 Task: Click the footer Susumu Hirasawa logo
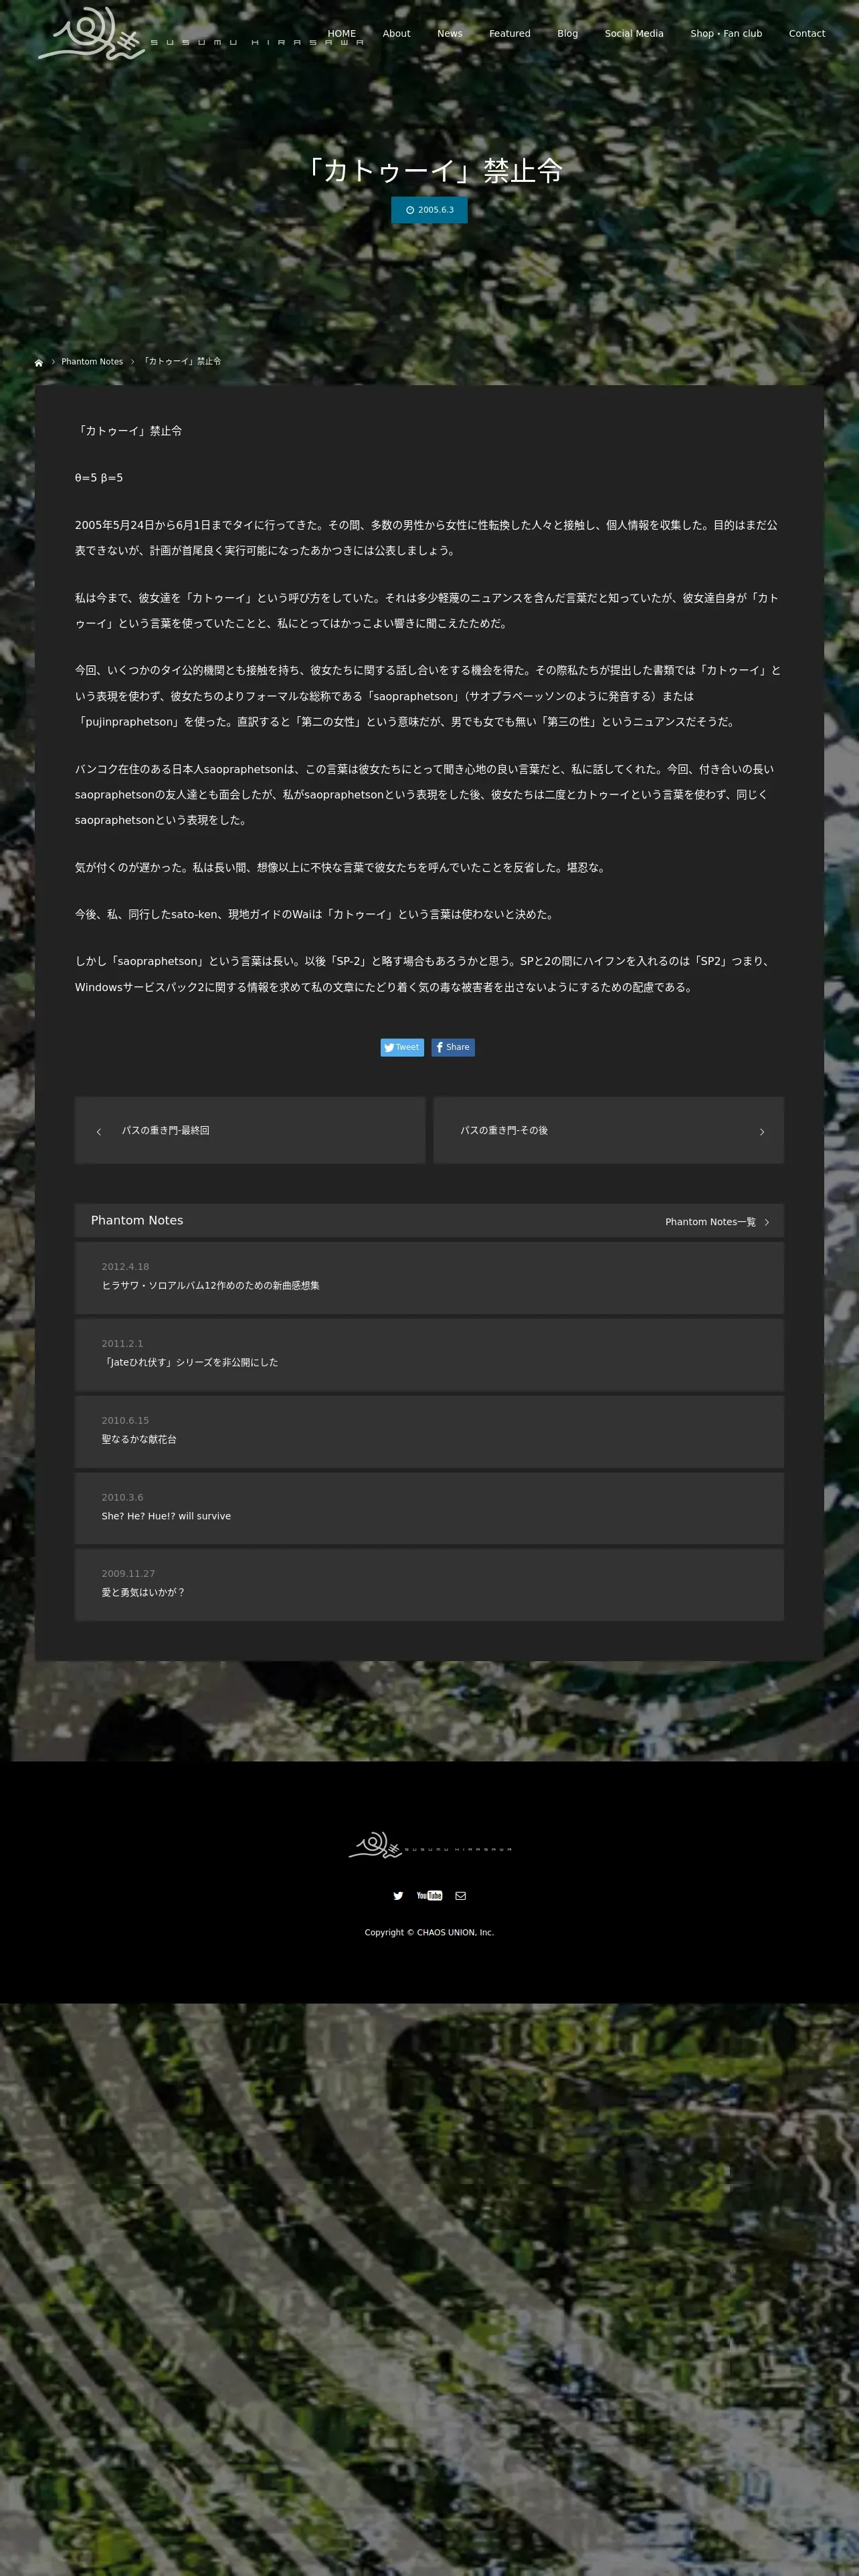click(430, 1846)
